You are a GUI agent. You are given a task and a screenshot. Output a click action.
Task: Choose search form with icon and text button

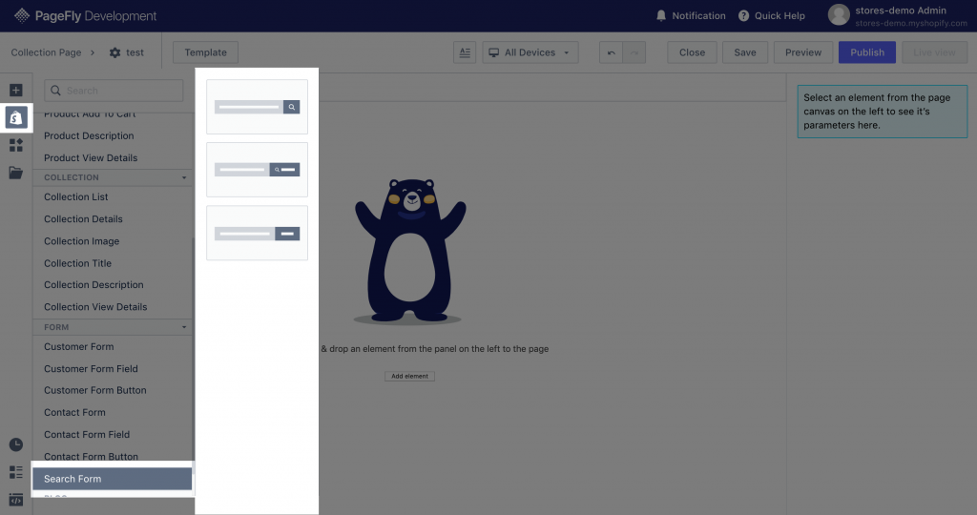click(257, 170)
